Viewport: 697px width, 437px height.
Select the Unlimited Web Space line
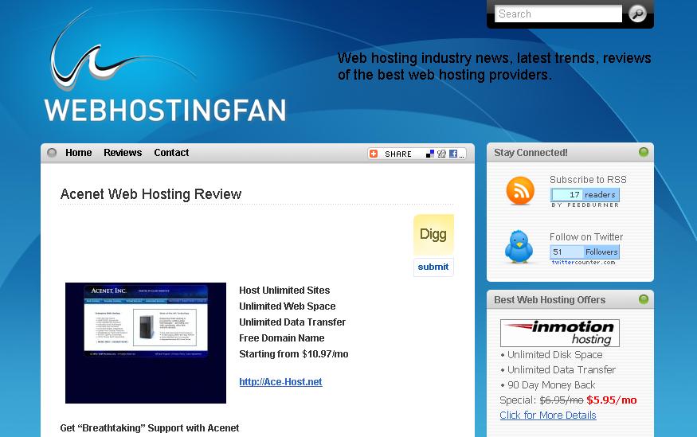pos(287,306)
